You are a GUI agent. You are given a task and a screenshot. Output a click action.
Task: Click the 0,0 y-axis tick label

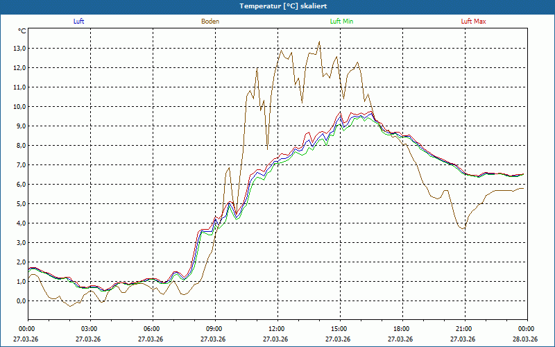point(20,301)
